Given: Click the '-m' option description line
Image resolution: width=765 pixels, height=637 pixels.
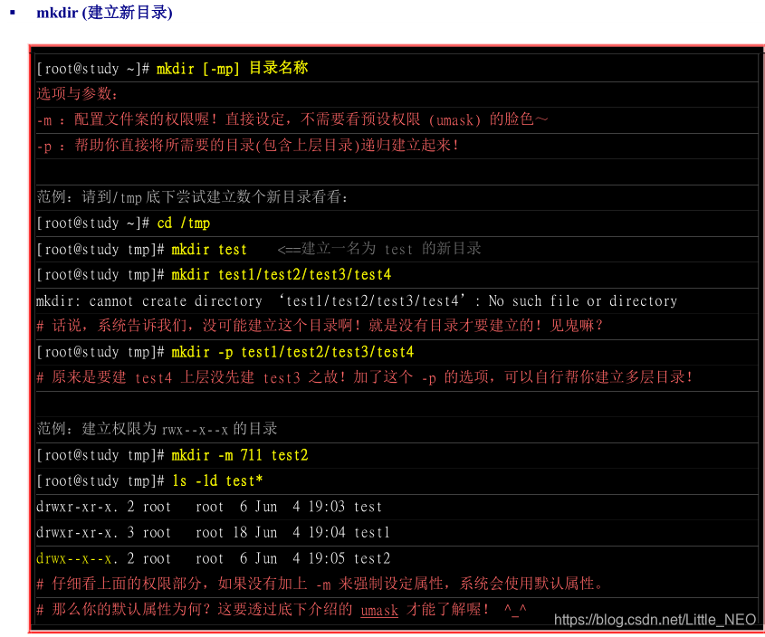Looking at the screenshot, I should (292, 119).
